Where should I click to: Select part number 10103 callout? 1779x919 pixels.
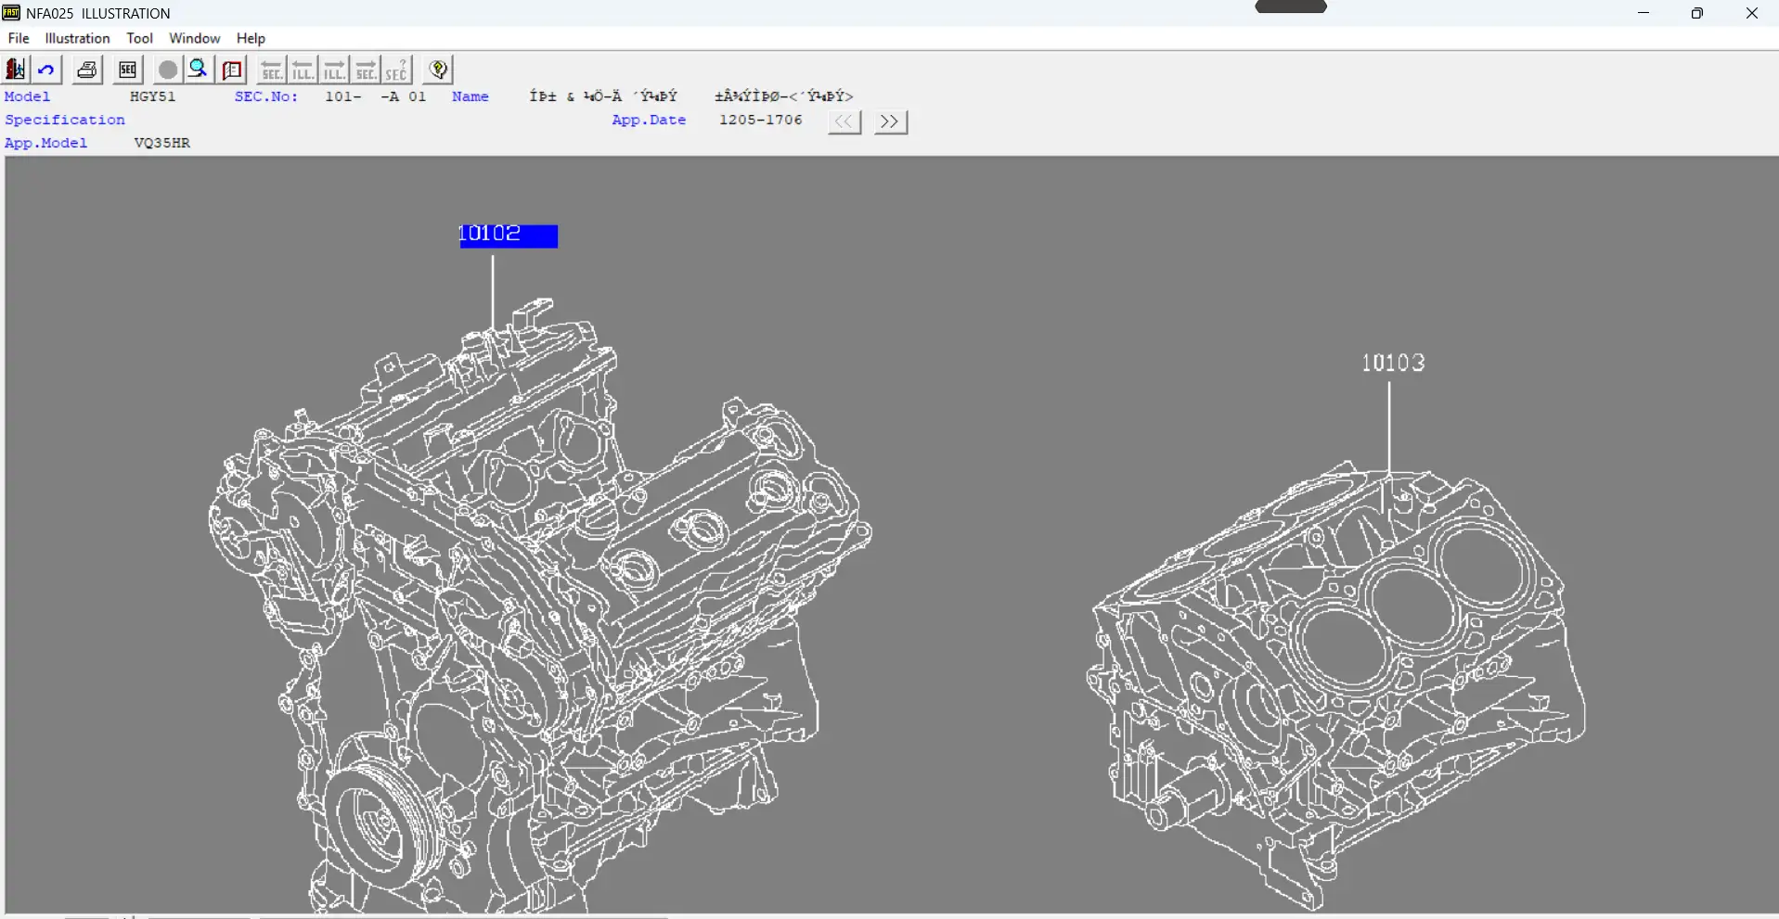1392,363
